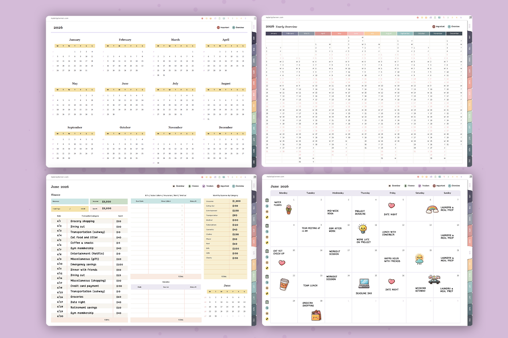Open the hamburger menu on the Yearly Overview page
The width and height of the screenshot is (508, 338).
coord(470,17)
